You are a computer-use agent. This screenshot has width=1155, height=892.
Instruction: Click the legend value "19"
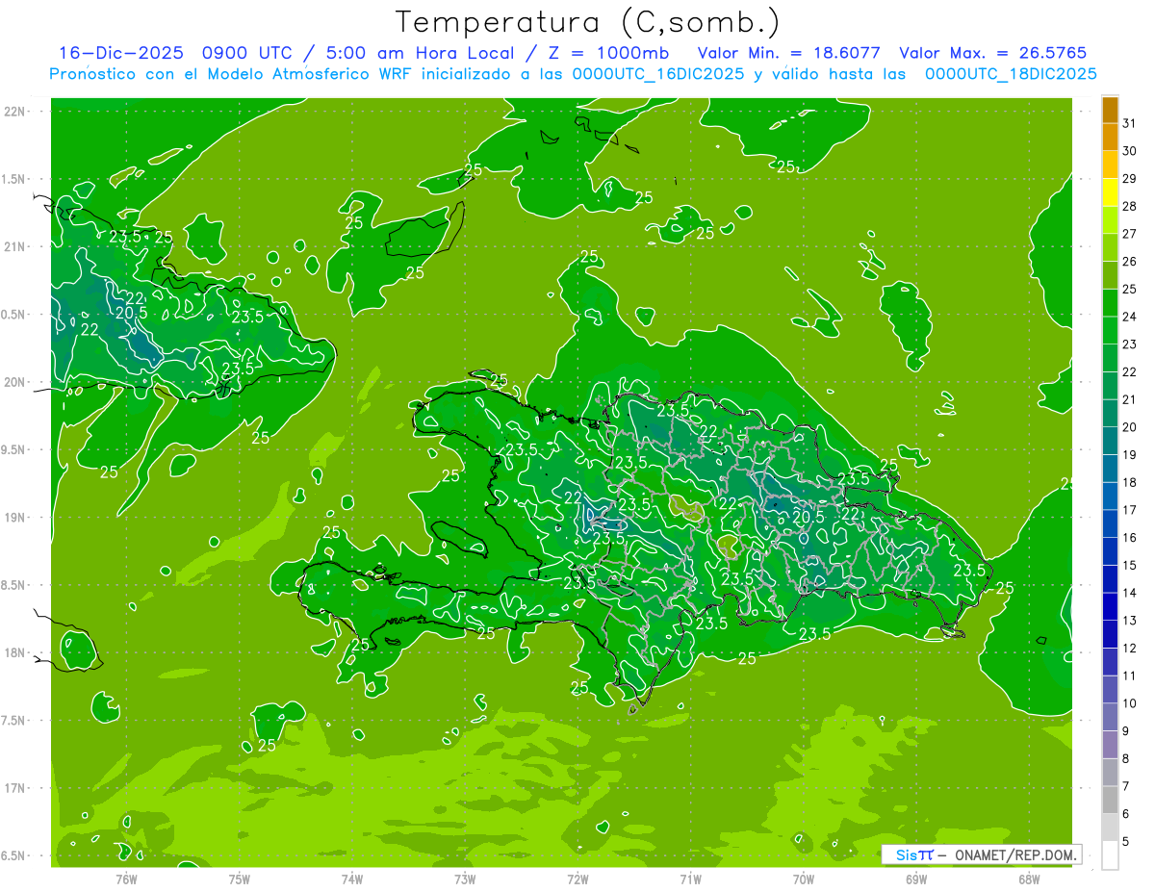[1129, 455]
